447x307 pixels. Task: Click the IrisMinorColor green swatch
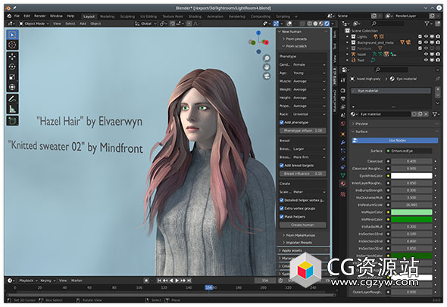(411, 219)
